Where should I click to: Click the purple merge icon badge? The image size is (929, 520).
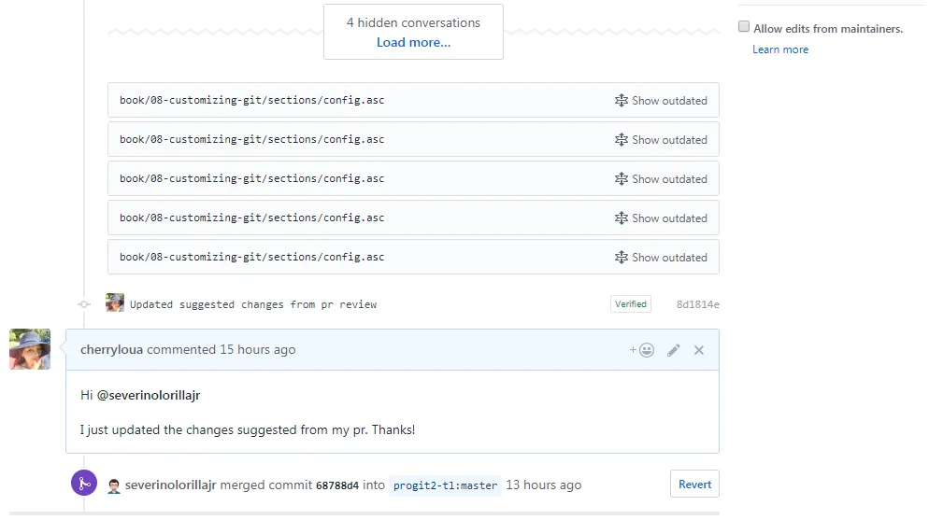click(x=84, y=483)
